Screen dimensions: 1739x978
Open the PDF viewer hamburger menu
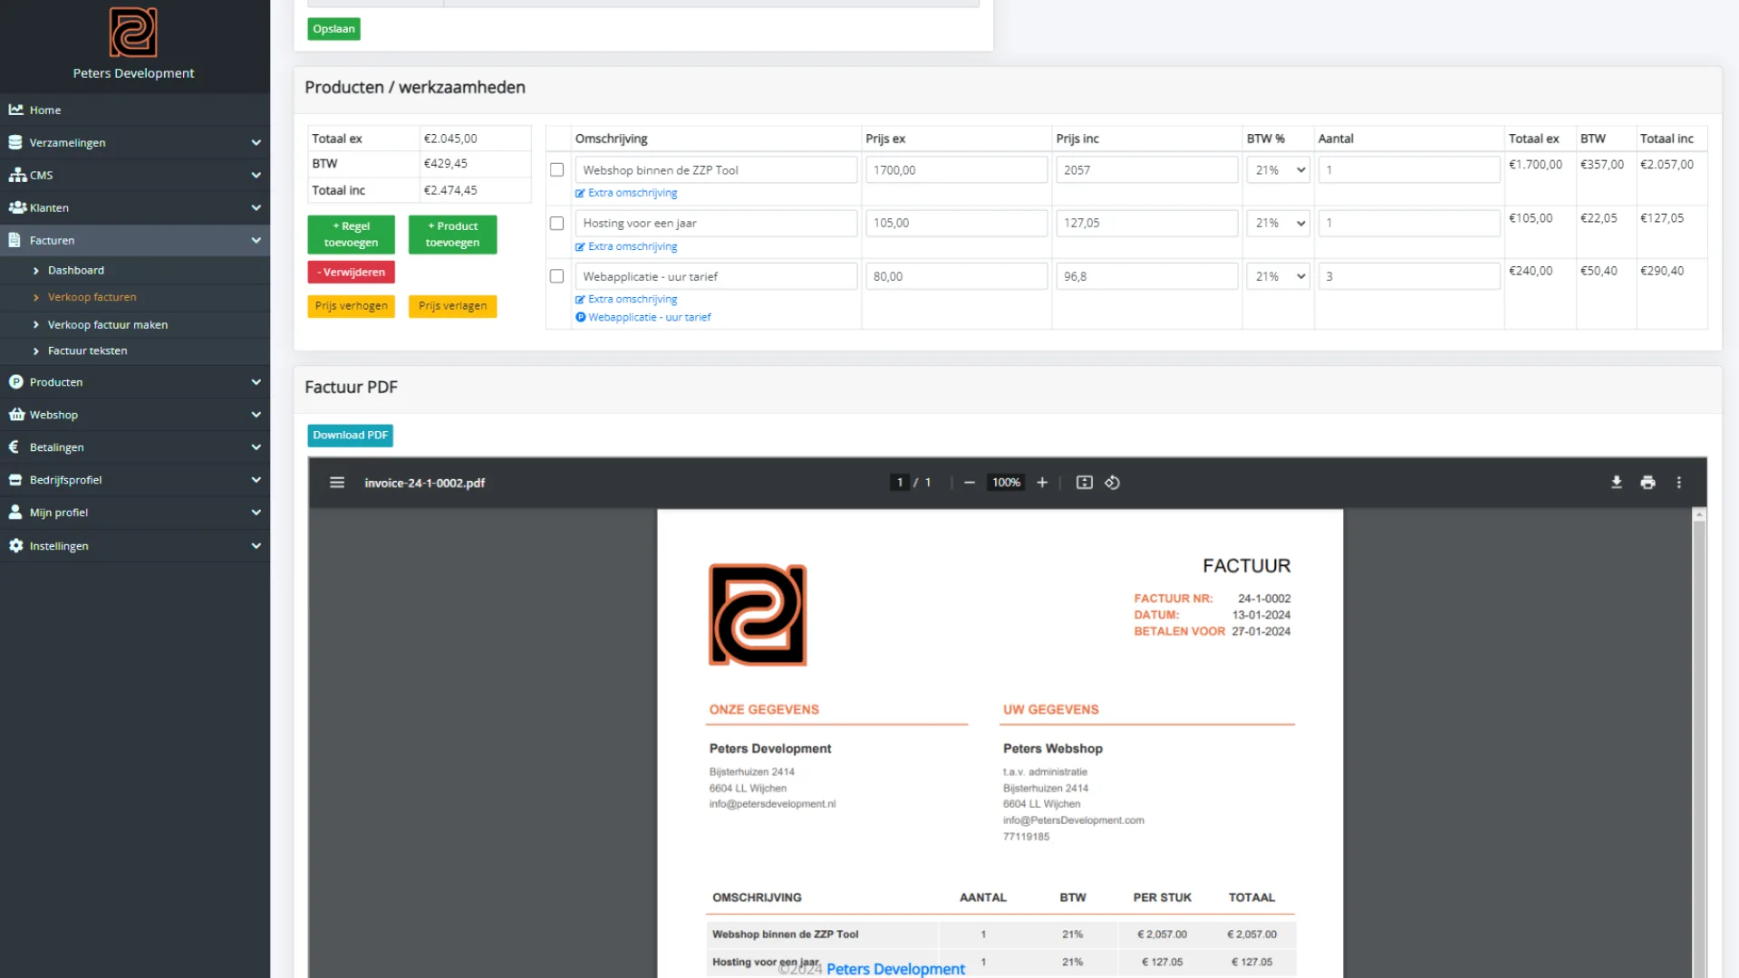click(336, 482)
